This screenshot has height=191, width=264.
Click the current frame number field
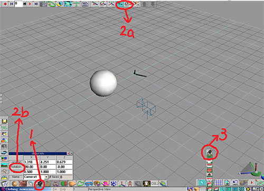(x=18, y=4)
